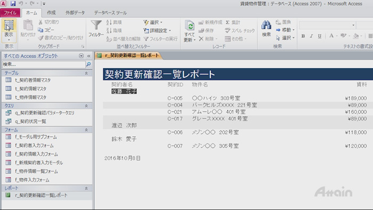Click 保存 save record button
Viewport: 373px width, 210px height.
[206, 30]
